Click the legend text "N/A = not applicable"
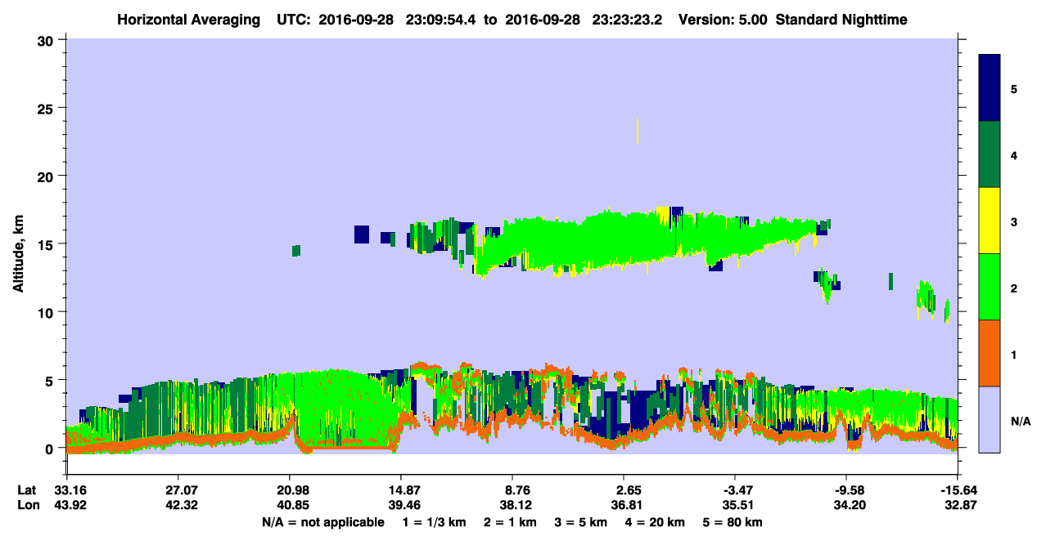Viewport: 1064px width, 545px height. point(322,521)
